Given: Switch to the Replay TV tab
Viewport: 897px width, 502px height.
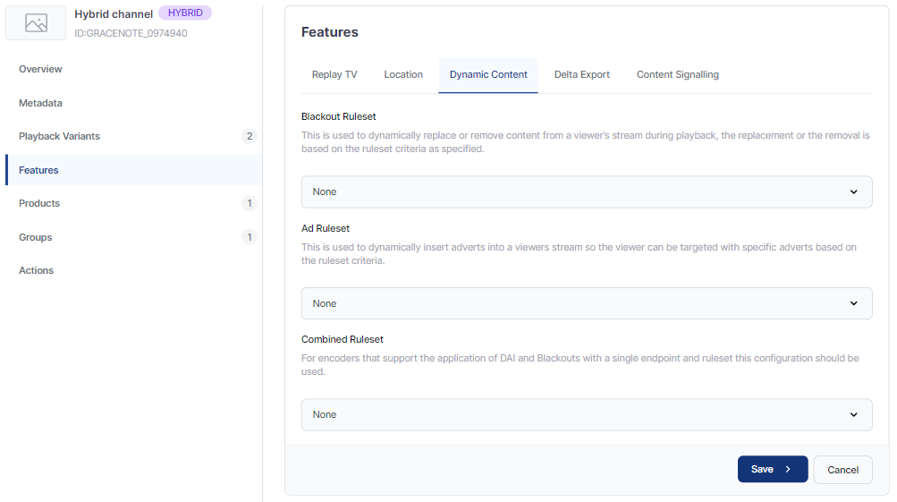Looking at the screenshot, I should coord(334,74).
